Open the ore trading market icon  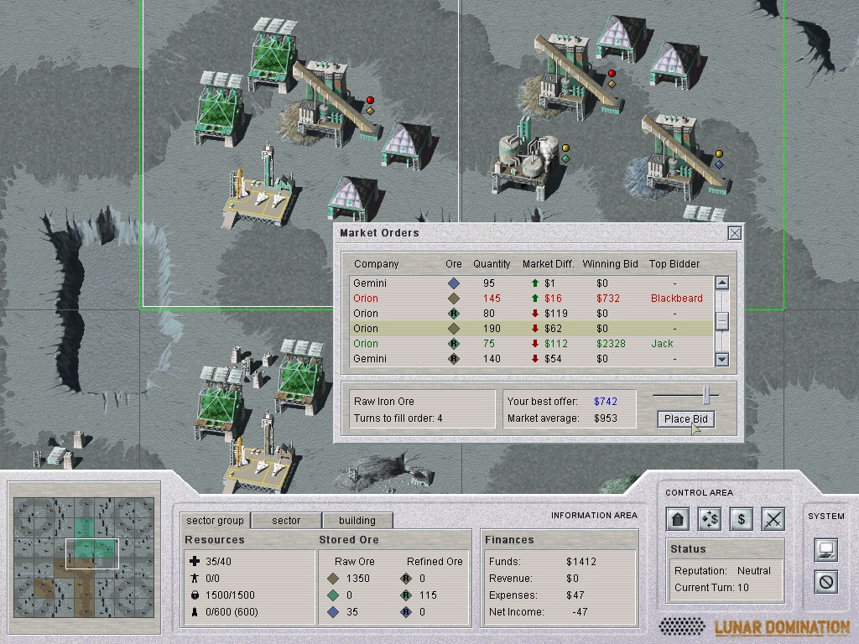(710, 519)
